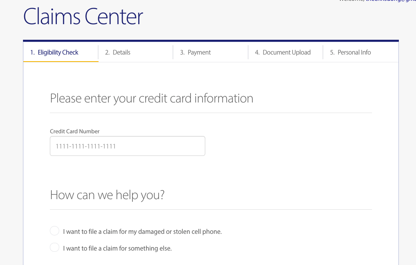The width and height of the screenshot is (416, 265).
Task: Click the Claims Center page title
Action: (x=83, y=16)
